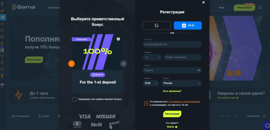Image resolution: width=270 pixels, height=130 pixels.
Task: Click the download icon in the sidebar
Action: (x=2, y=75)
